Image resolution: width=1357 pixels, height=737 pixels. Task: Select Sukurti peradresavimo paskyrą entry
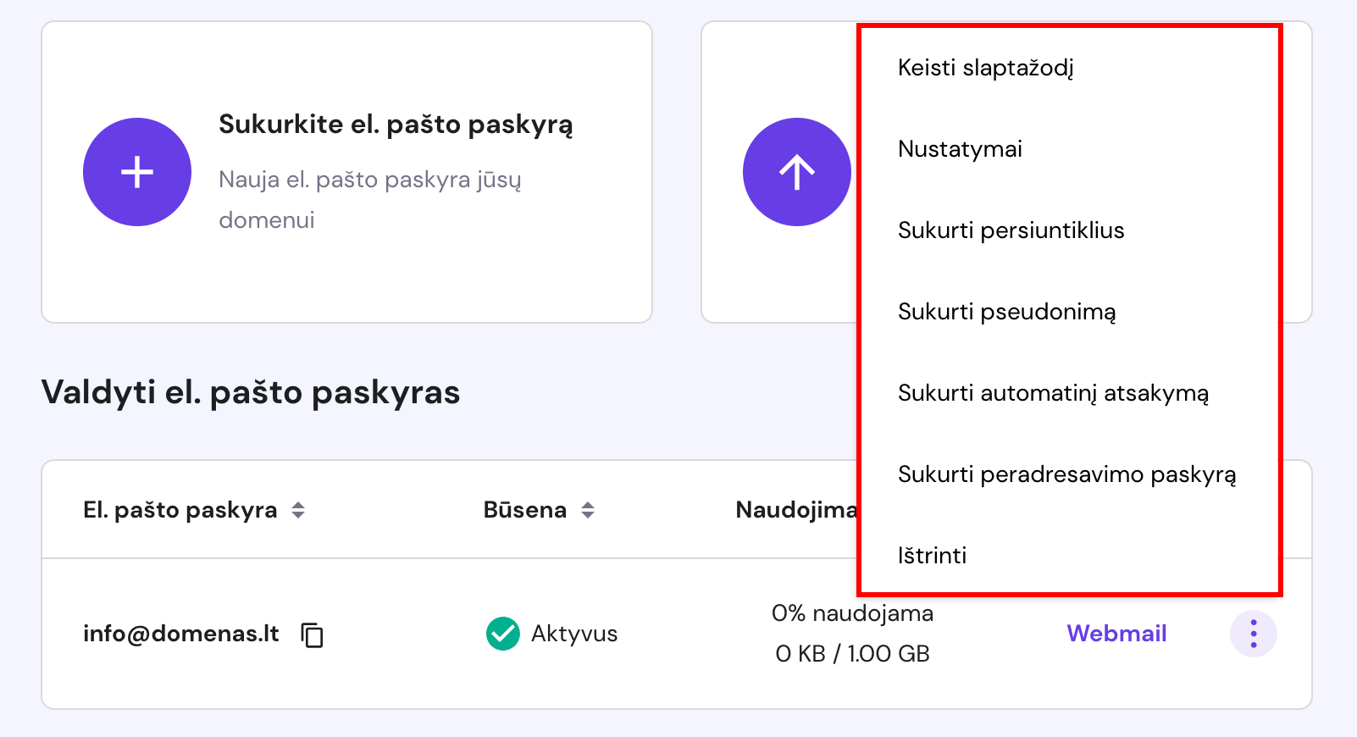coord(1066,474)
